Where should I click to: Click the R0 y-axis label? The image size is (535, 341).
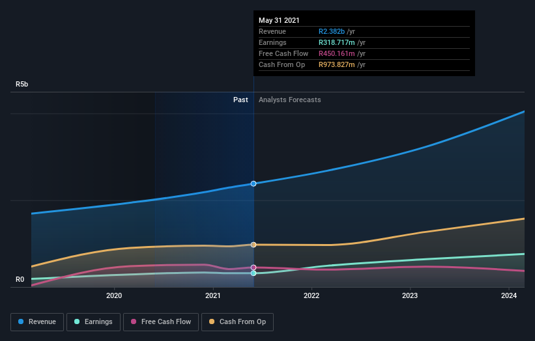pos(20,279)
